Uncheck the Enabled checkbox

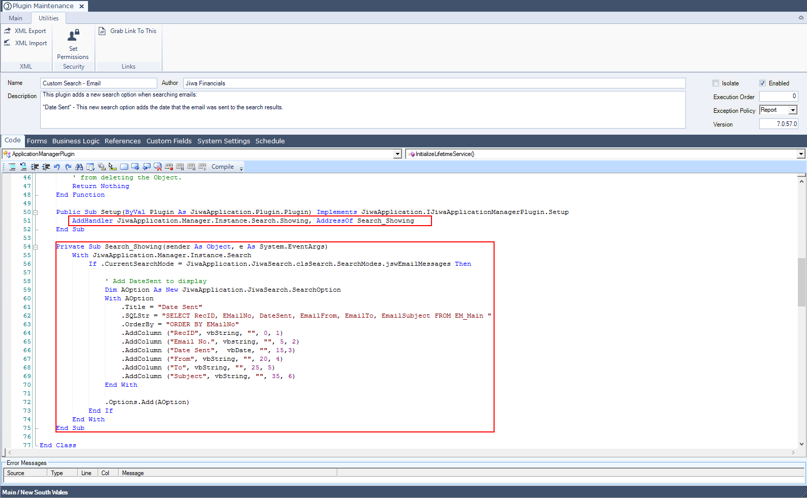[x=762, y=83]
